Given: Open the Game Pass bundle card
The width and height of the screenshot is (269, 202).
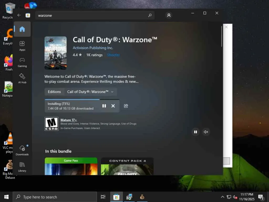Looking at the screenshot, I should 71,166.
